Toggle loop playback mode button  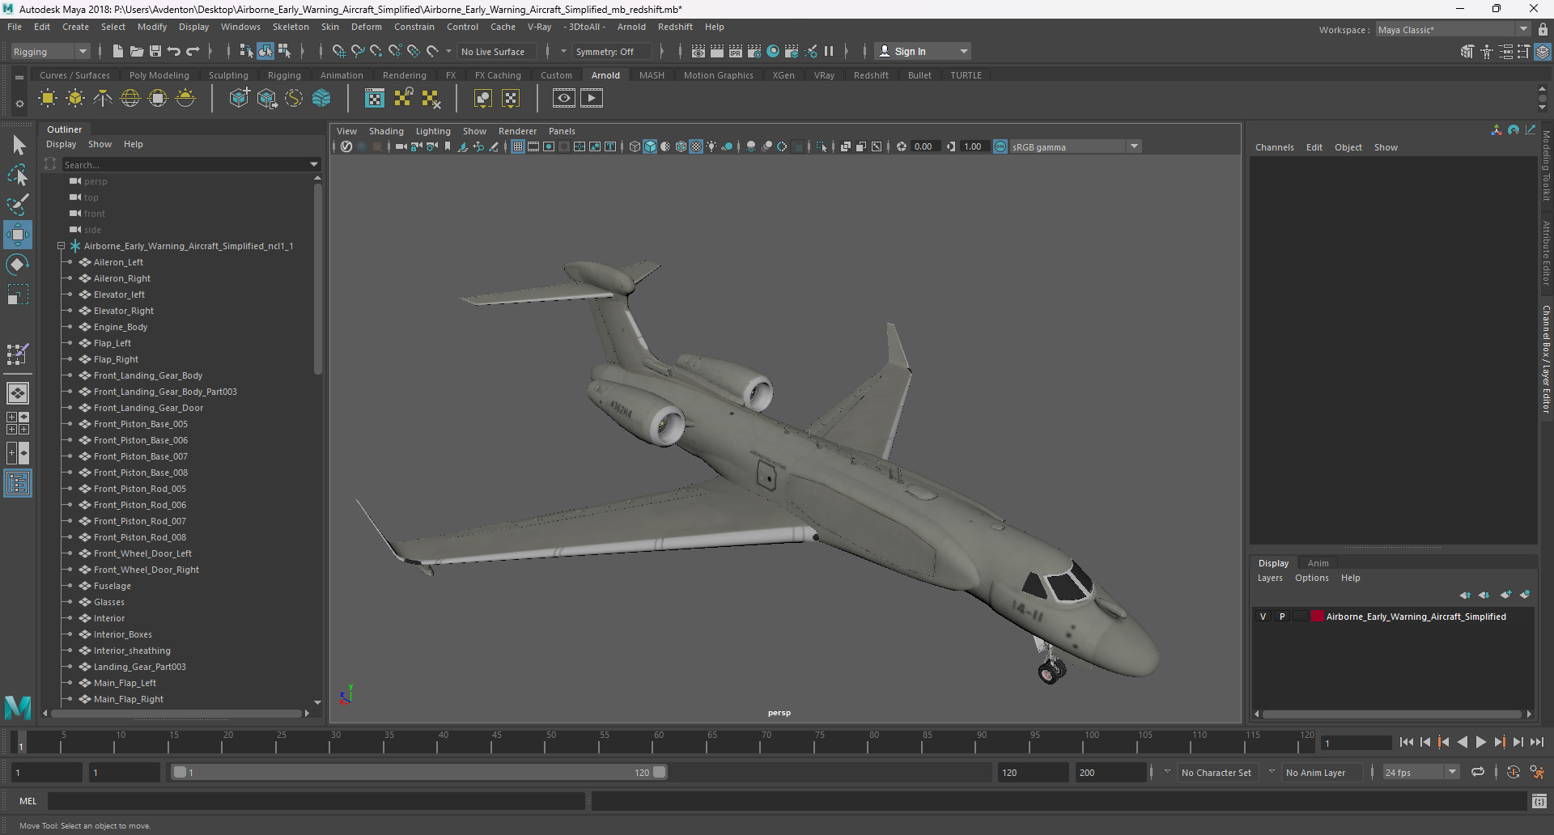point(1478,773)
